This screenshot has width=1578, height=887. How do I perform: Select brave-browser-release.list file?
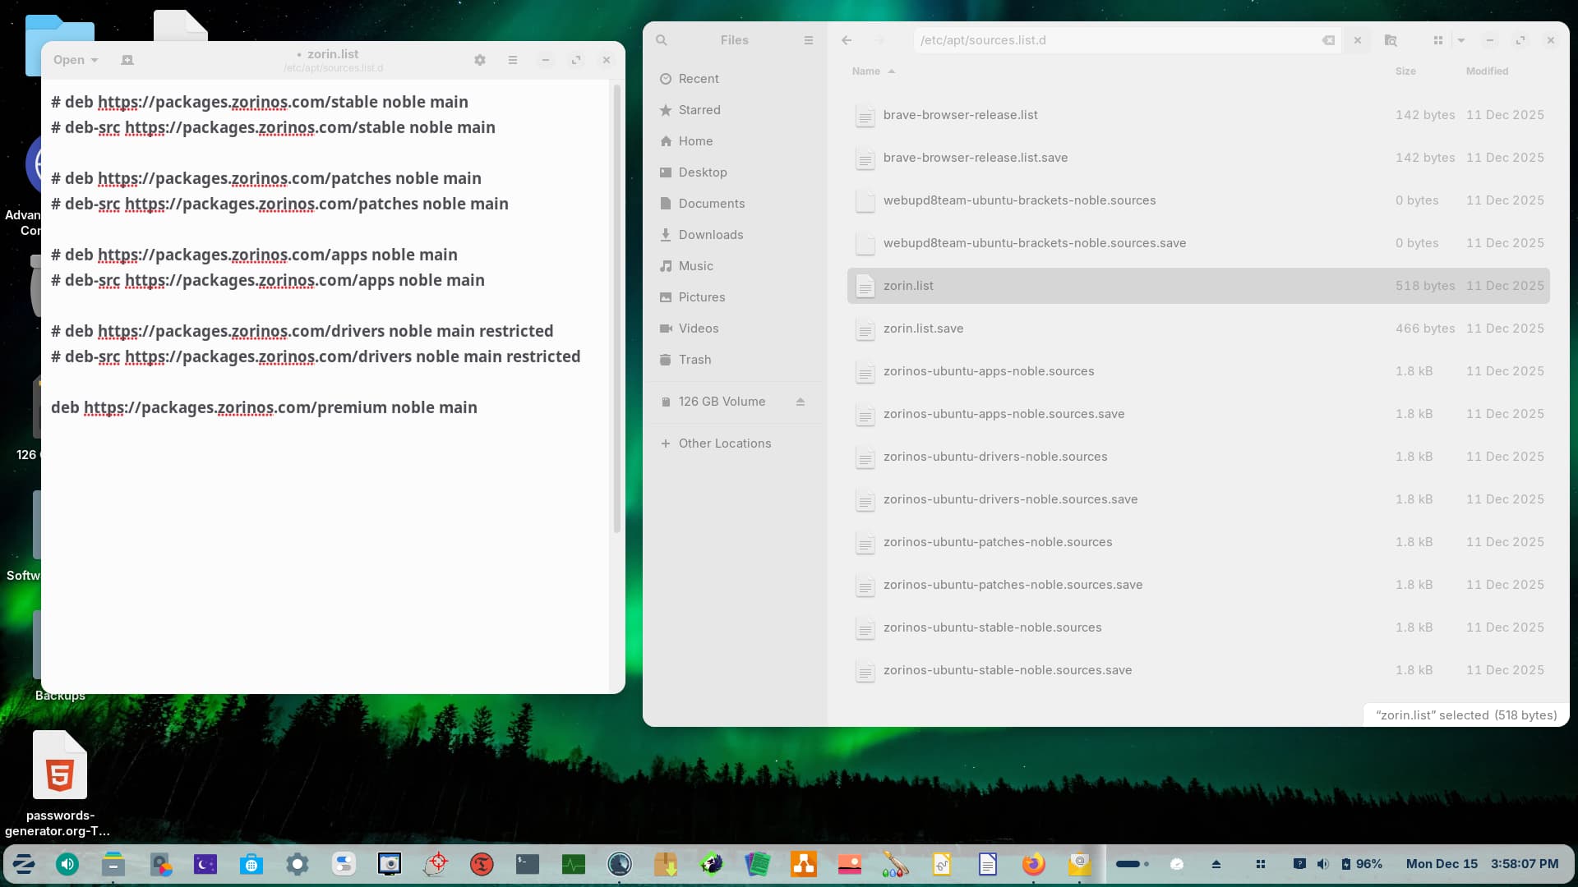[x=960, y=115]
